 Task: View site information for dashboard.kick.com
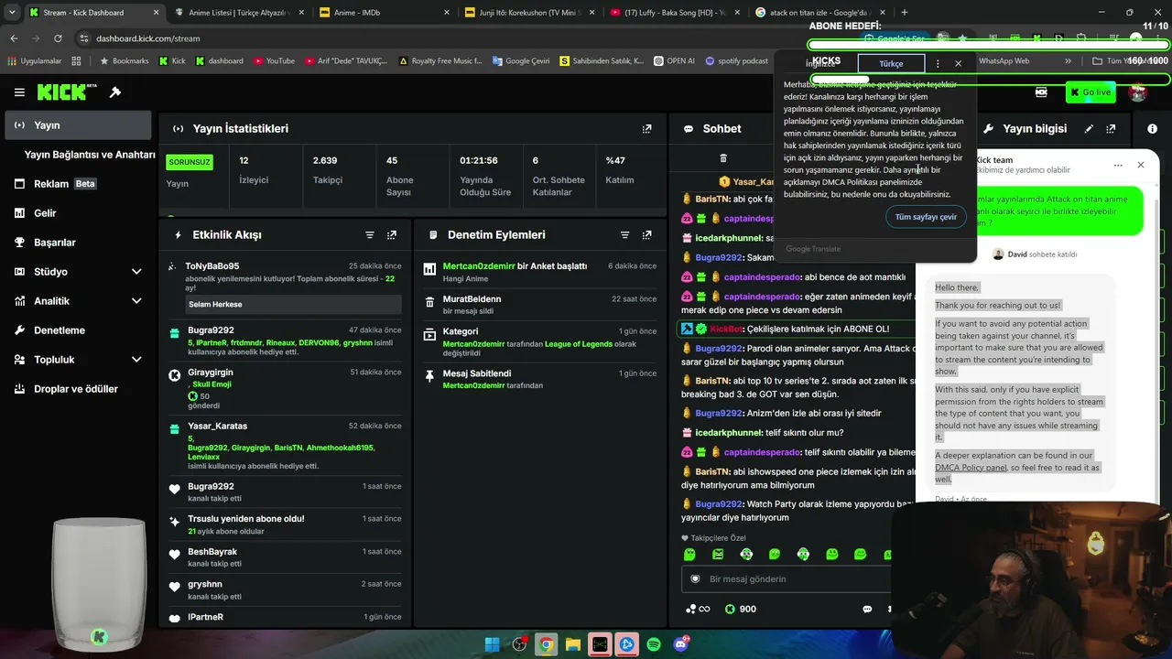pos(84,38)
